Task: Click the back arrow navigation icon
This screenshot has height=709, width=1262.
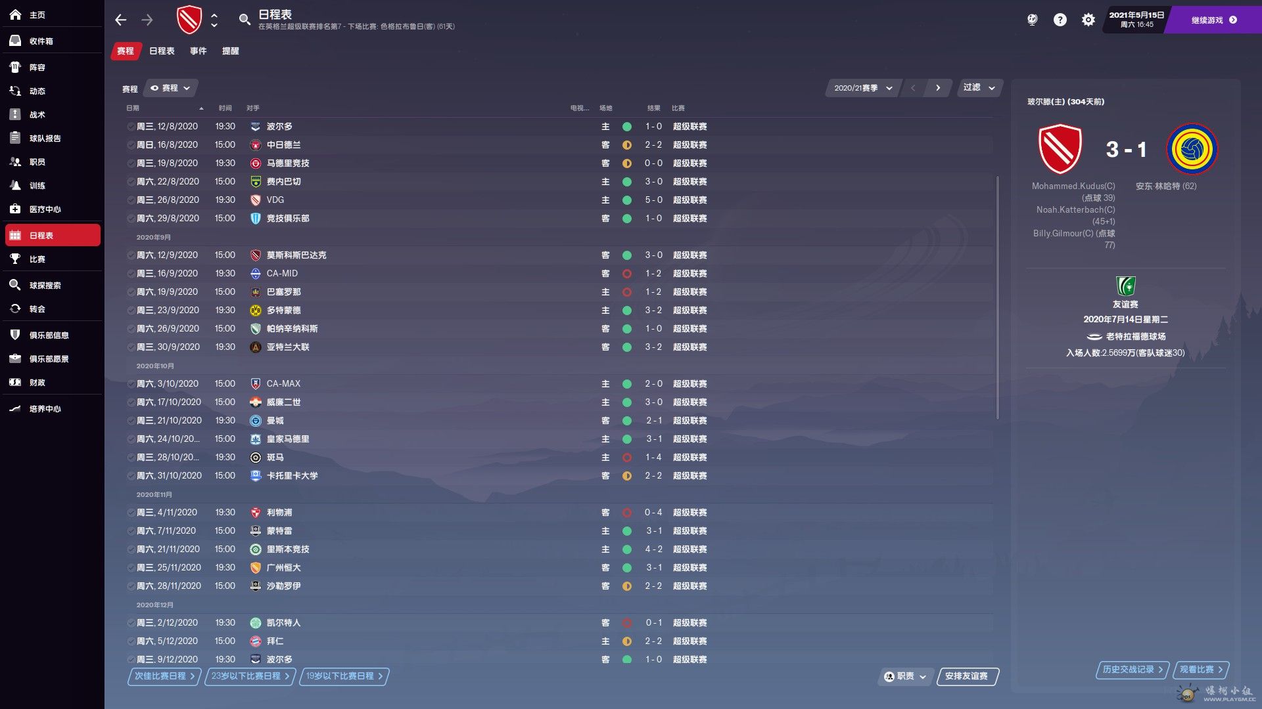Action: [x=121, y=20]
